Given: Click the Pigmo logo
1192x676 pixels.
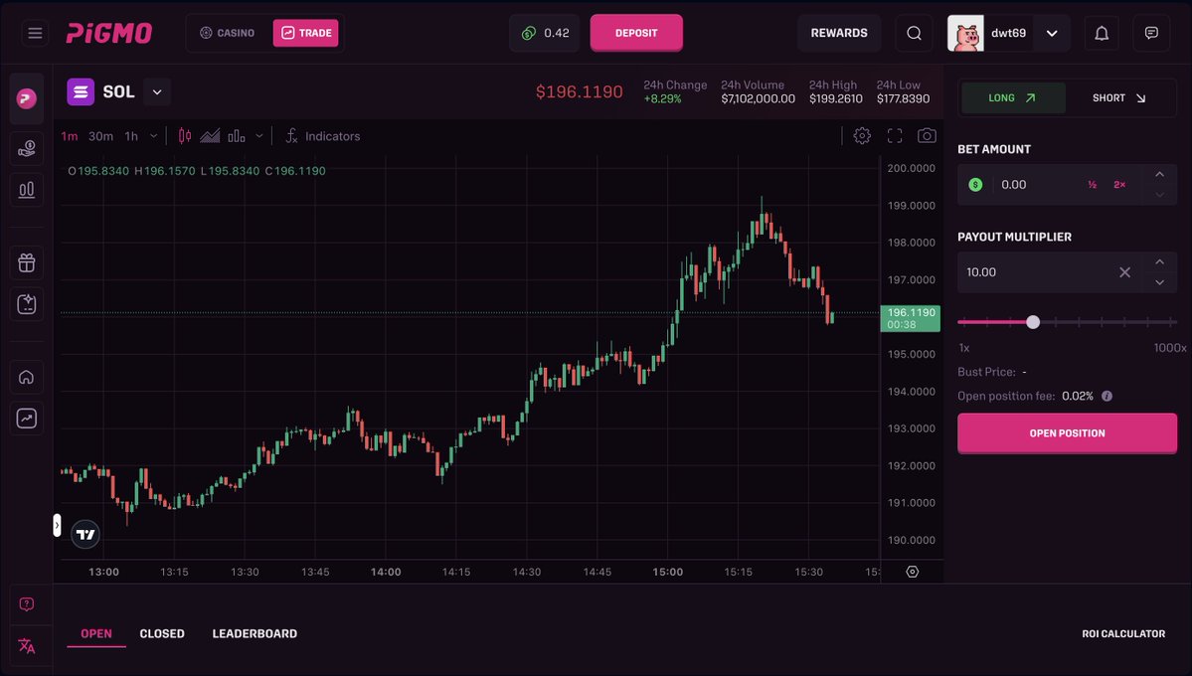Looking at the screenshot, I should [x=108, y=34].
